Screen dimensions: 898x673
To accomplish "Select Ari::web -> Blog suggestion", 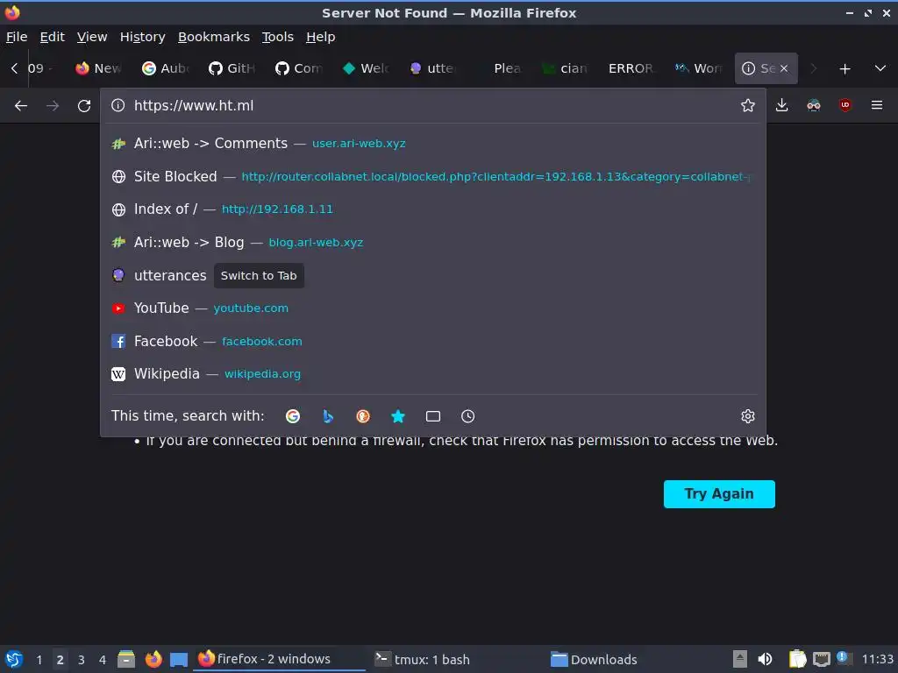I will click(x=433, y=243).
